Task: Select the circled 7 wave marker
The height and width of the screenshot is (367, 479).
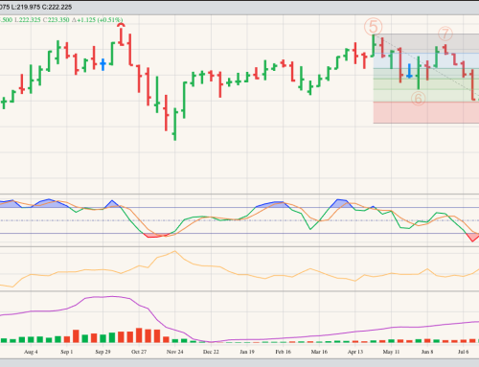Action: click(x=445, y=34)
